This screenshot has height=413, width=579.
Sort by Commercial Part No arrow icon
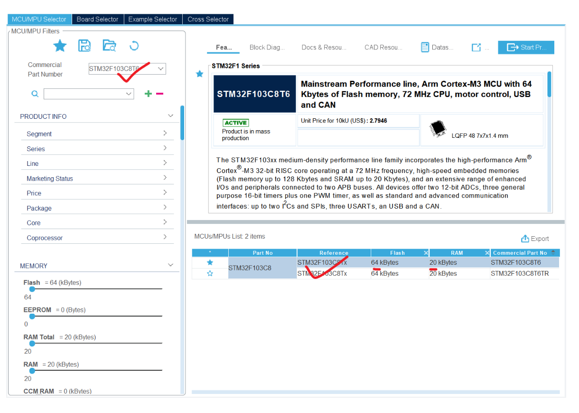pos(553,252)
